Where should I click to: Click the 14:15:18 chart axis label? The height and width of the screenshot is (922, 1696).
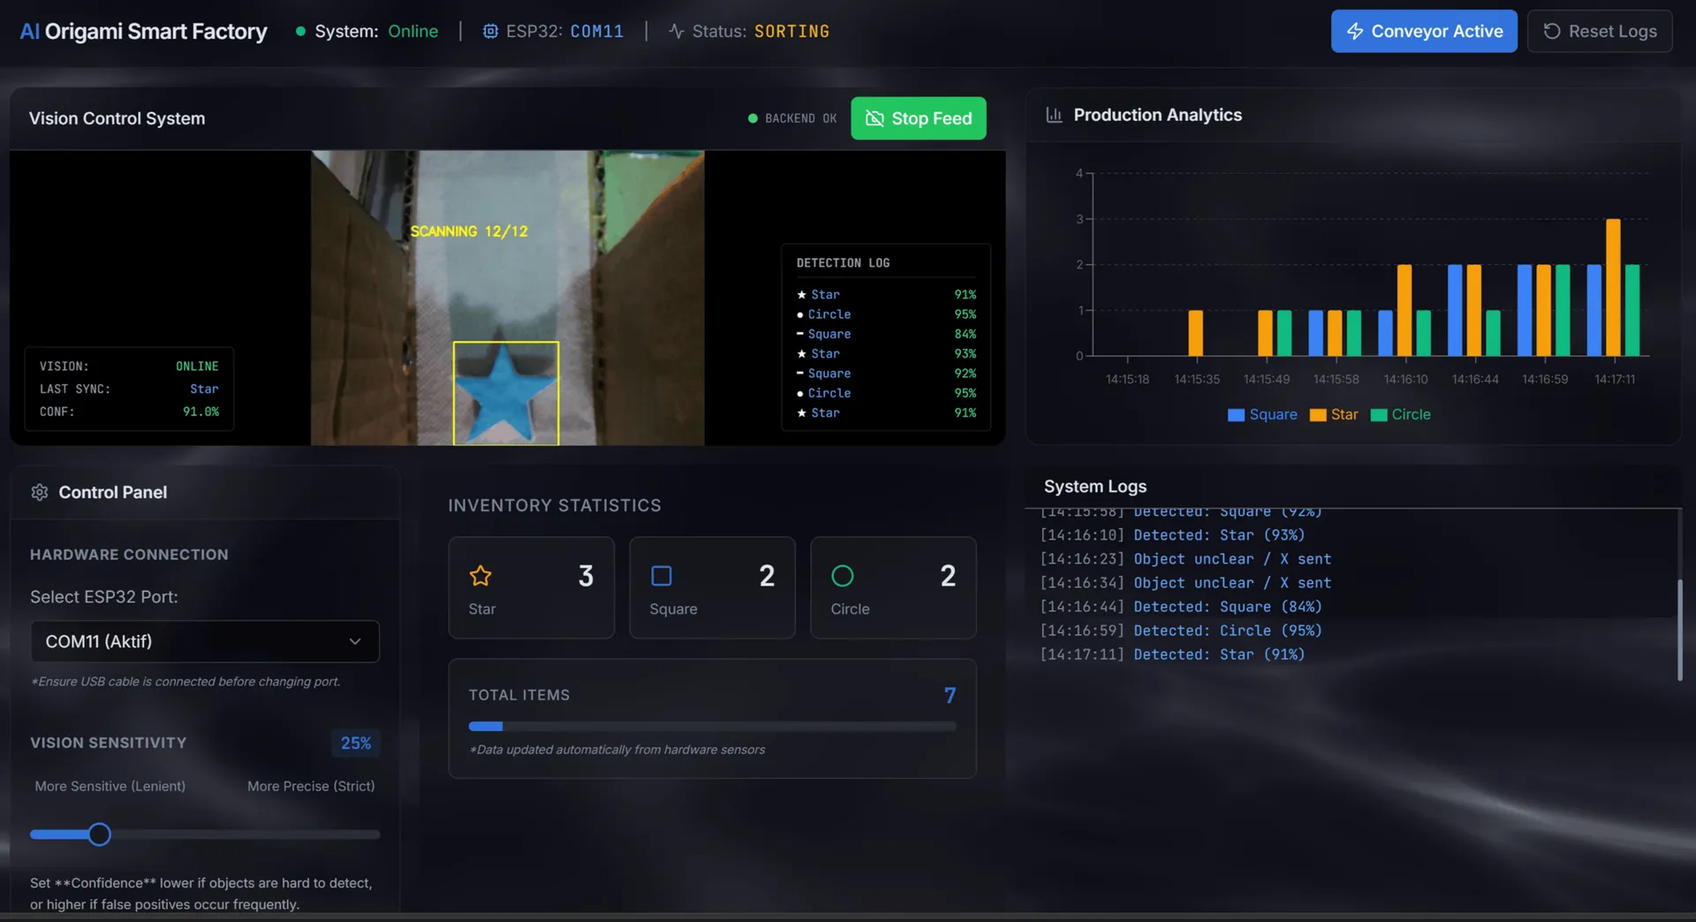click(x=1127, y=379)
